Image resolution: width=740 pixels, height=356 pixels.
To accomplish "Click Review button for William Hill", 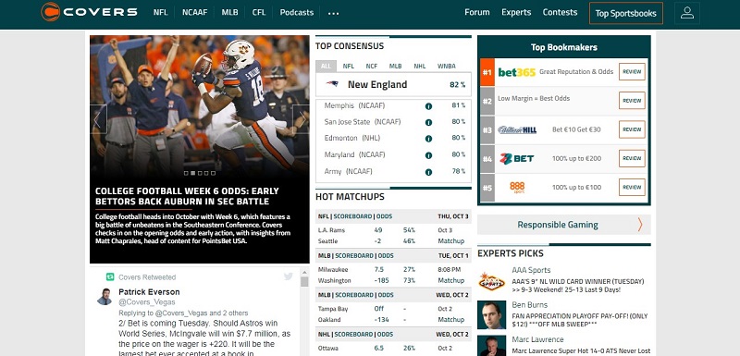I will pyautogui.click(x=632, y=129).
